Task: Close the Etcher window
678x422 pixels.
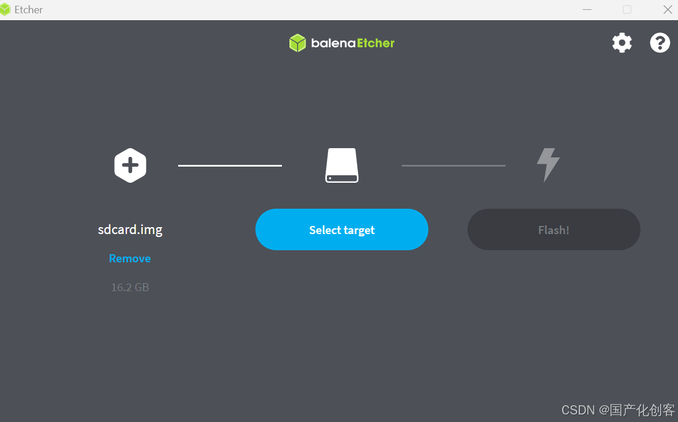Action: (667, 9)
